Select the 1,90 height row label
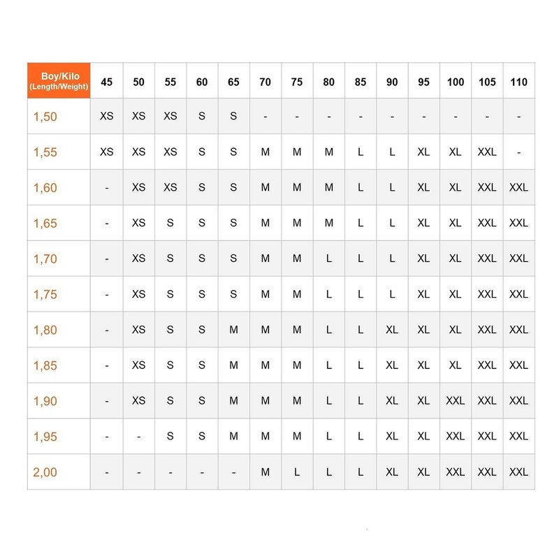The width and height of the screenshot is (559, 559). click(x=45, y=401)
